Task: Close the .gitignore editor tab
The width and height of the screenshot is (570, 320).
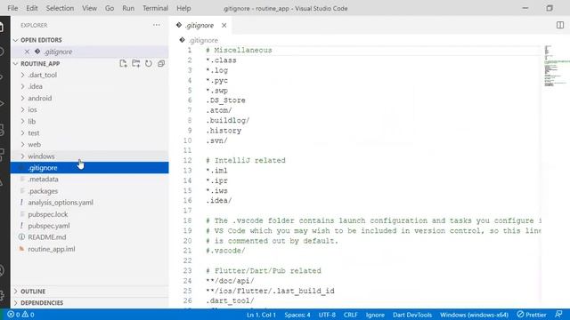Action: click(x=224, y=26)
